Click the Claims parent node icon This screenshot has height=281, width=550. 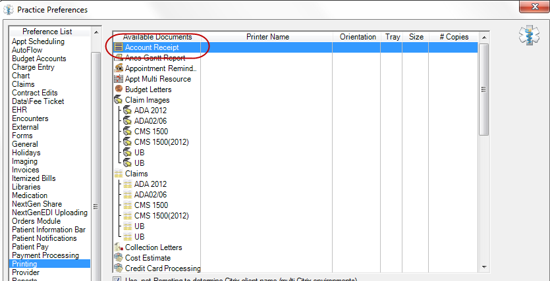pos(119,174)
